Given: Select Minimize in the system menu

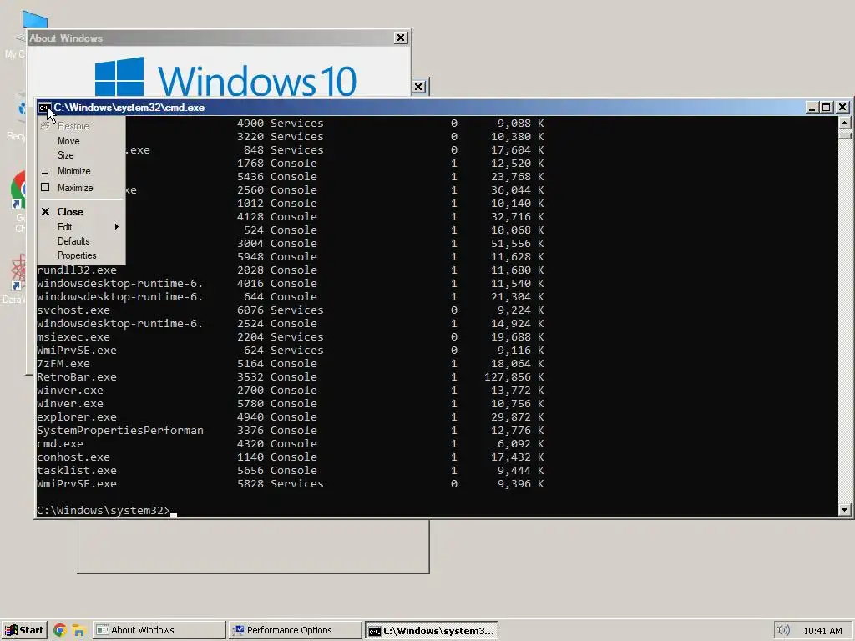Looking at the screenshot, I should 73,171.
